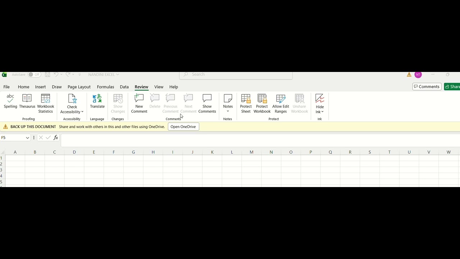Switch to the Data tab
This screenshot has height=259, width=460.
[124, 87]
